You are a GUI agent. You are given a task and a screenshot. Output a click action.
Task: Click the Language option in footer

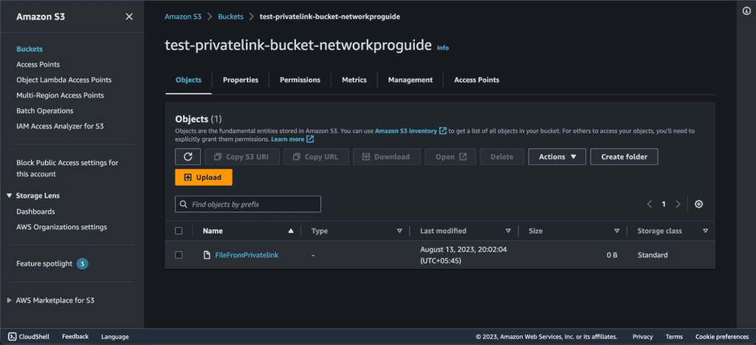click(114, 337)
